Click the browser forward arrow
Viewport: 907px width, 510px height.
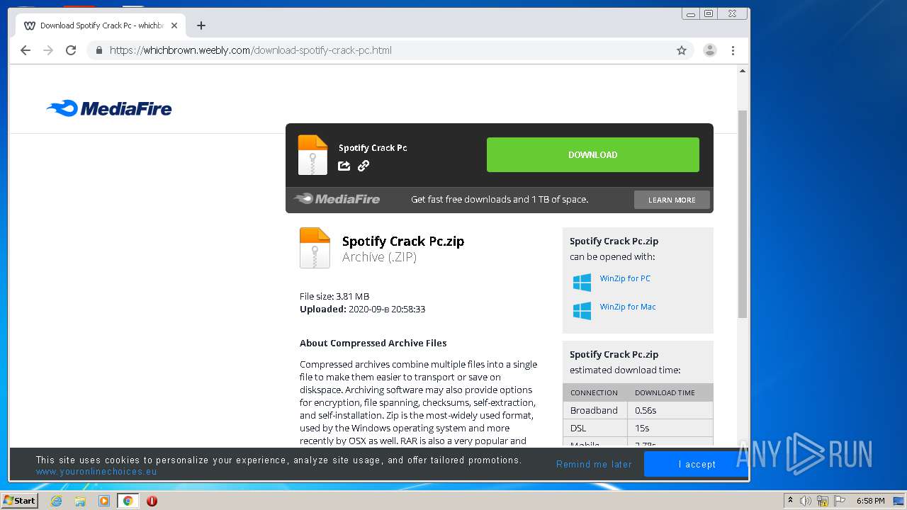tap(48, 50)
